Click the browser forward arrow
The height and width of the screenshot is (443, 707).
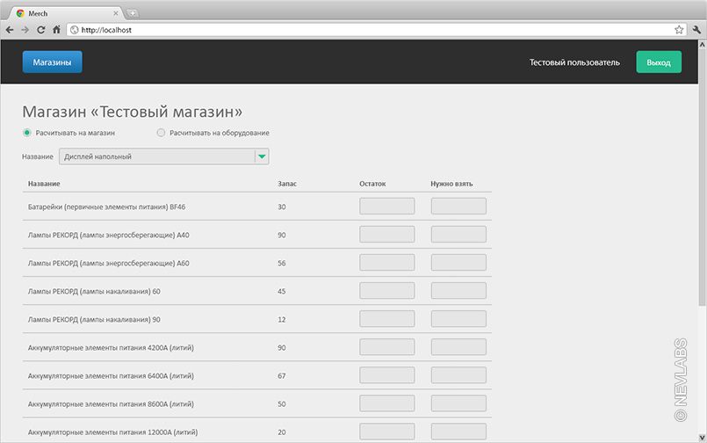(25, 29)
